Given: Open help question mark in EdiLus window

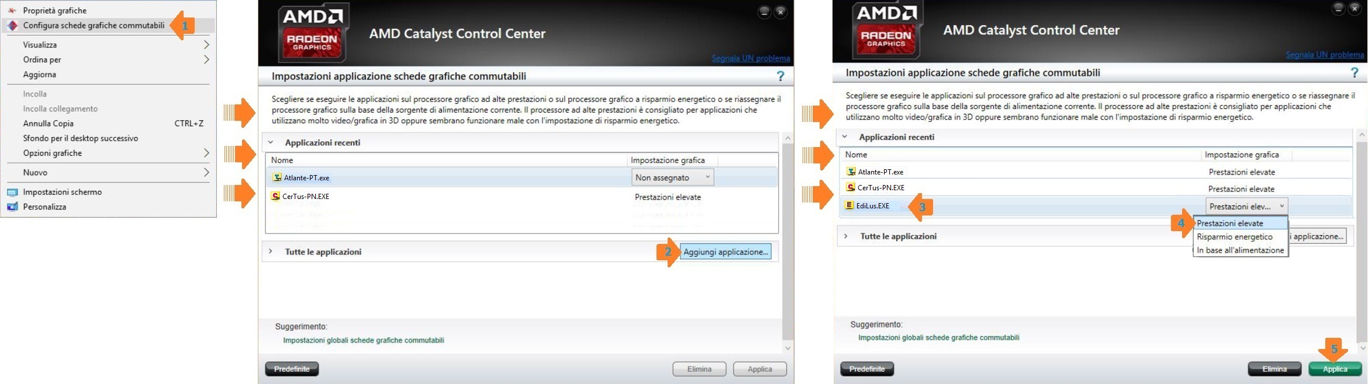Looking at the screenshot, I should coord(1355,72).
